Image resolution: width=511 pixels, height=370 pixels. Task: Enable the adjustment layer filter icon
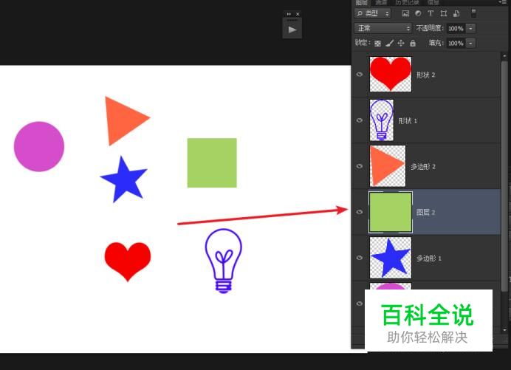tap(418, 13)
